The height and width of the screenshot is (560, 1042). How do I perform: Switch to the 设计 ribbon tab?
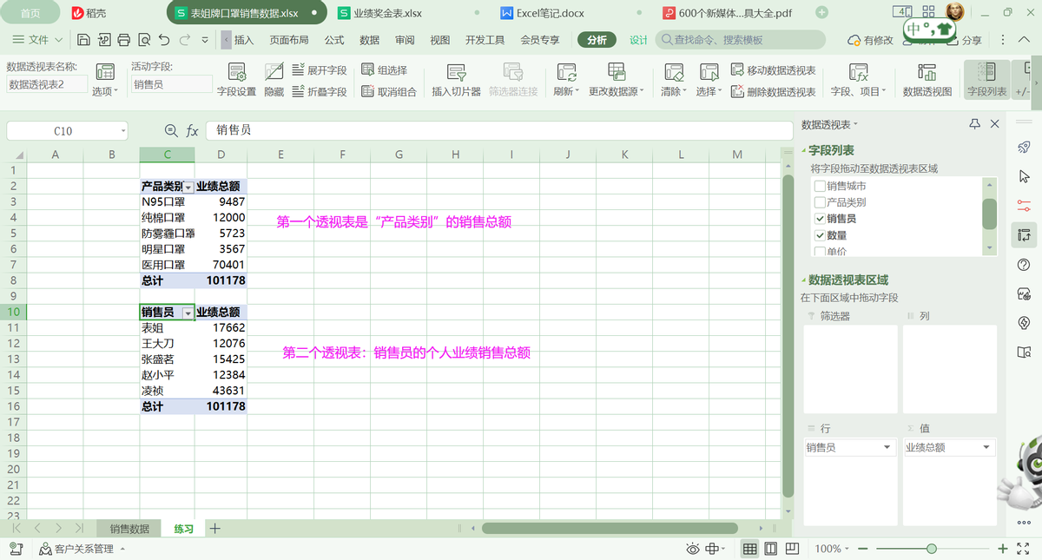click(x=638, y=40)
